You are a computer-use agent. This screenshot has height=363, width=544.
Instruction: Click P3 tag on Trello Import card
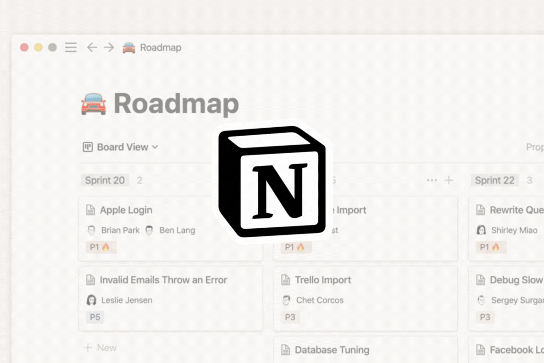[290, 317]
